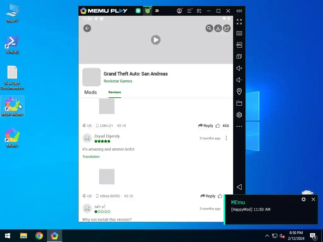Image resolution: width=323 pixels, height=242 pixels.
Task: Click the muted speaker tray icon
Action: pos(282,236)
